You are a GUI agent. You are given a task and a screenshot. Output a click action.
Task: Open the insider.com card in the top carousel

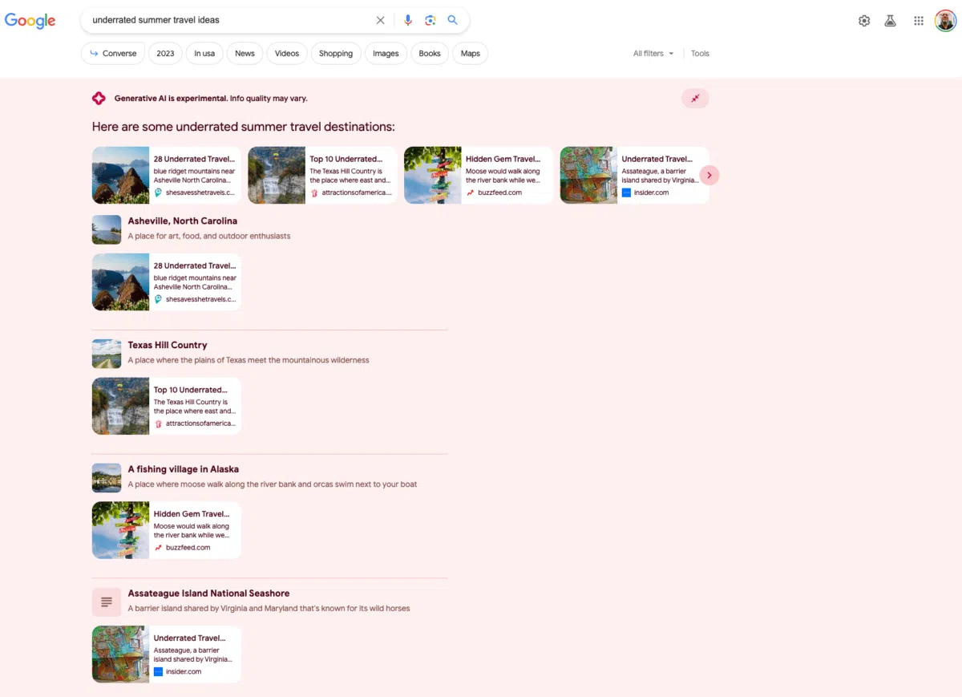(634, 175)
